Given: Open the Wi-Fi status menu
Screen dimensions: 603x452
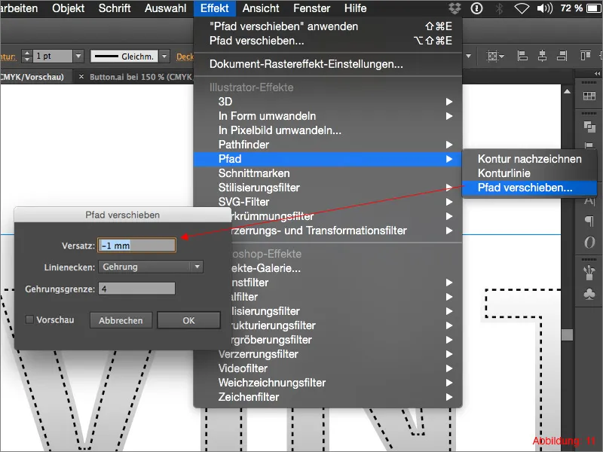Looking at the screenshot, I should (522, 8).
